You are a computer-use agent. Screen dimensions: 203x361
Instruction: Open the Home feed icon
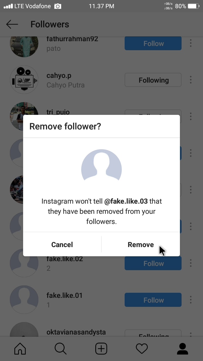(x=20, y=349)
